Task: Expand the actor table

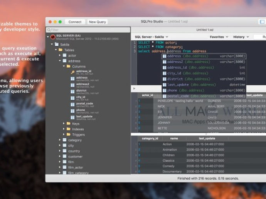Action: 60,55
